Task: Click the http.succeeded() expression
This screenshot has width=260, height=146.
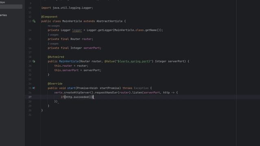Action: tap(78, 97)
